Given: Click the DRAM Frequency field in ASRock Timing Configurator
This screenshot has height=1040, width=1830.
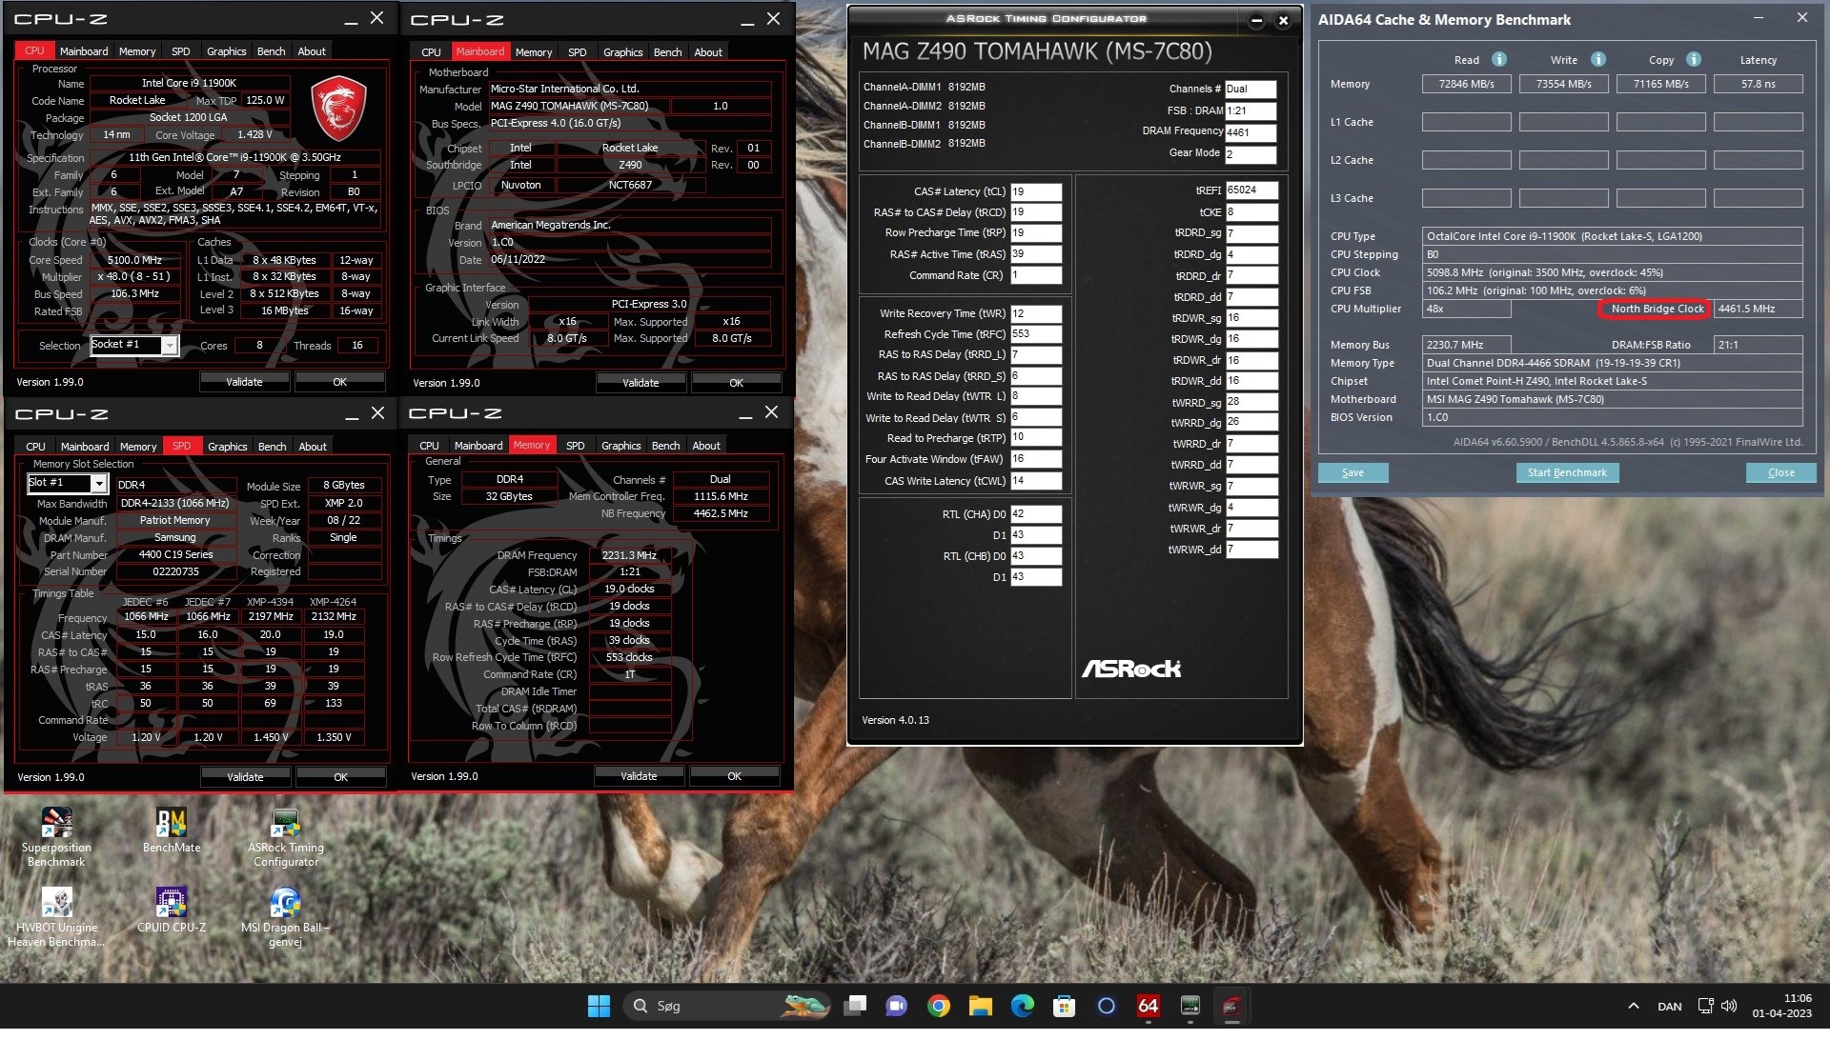Looking at the screenshot, I should pyautogui.click(x=1250, y=132).
